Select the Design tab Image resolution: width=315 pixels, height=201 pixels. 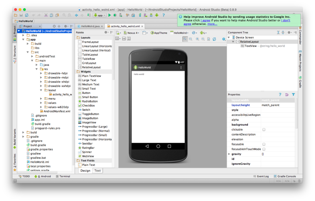coord(85,171)
